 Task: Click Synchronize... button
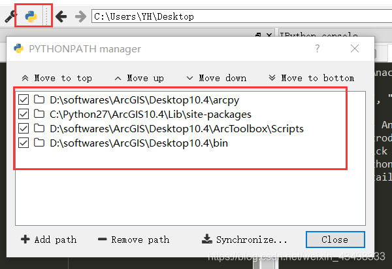point(244,240)
